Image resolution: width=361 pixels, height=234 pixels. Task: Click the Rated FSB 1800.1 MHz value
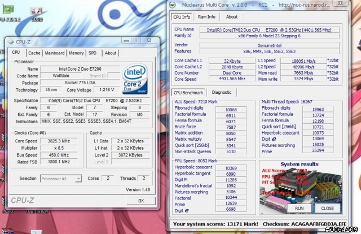(59, 162)
